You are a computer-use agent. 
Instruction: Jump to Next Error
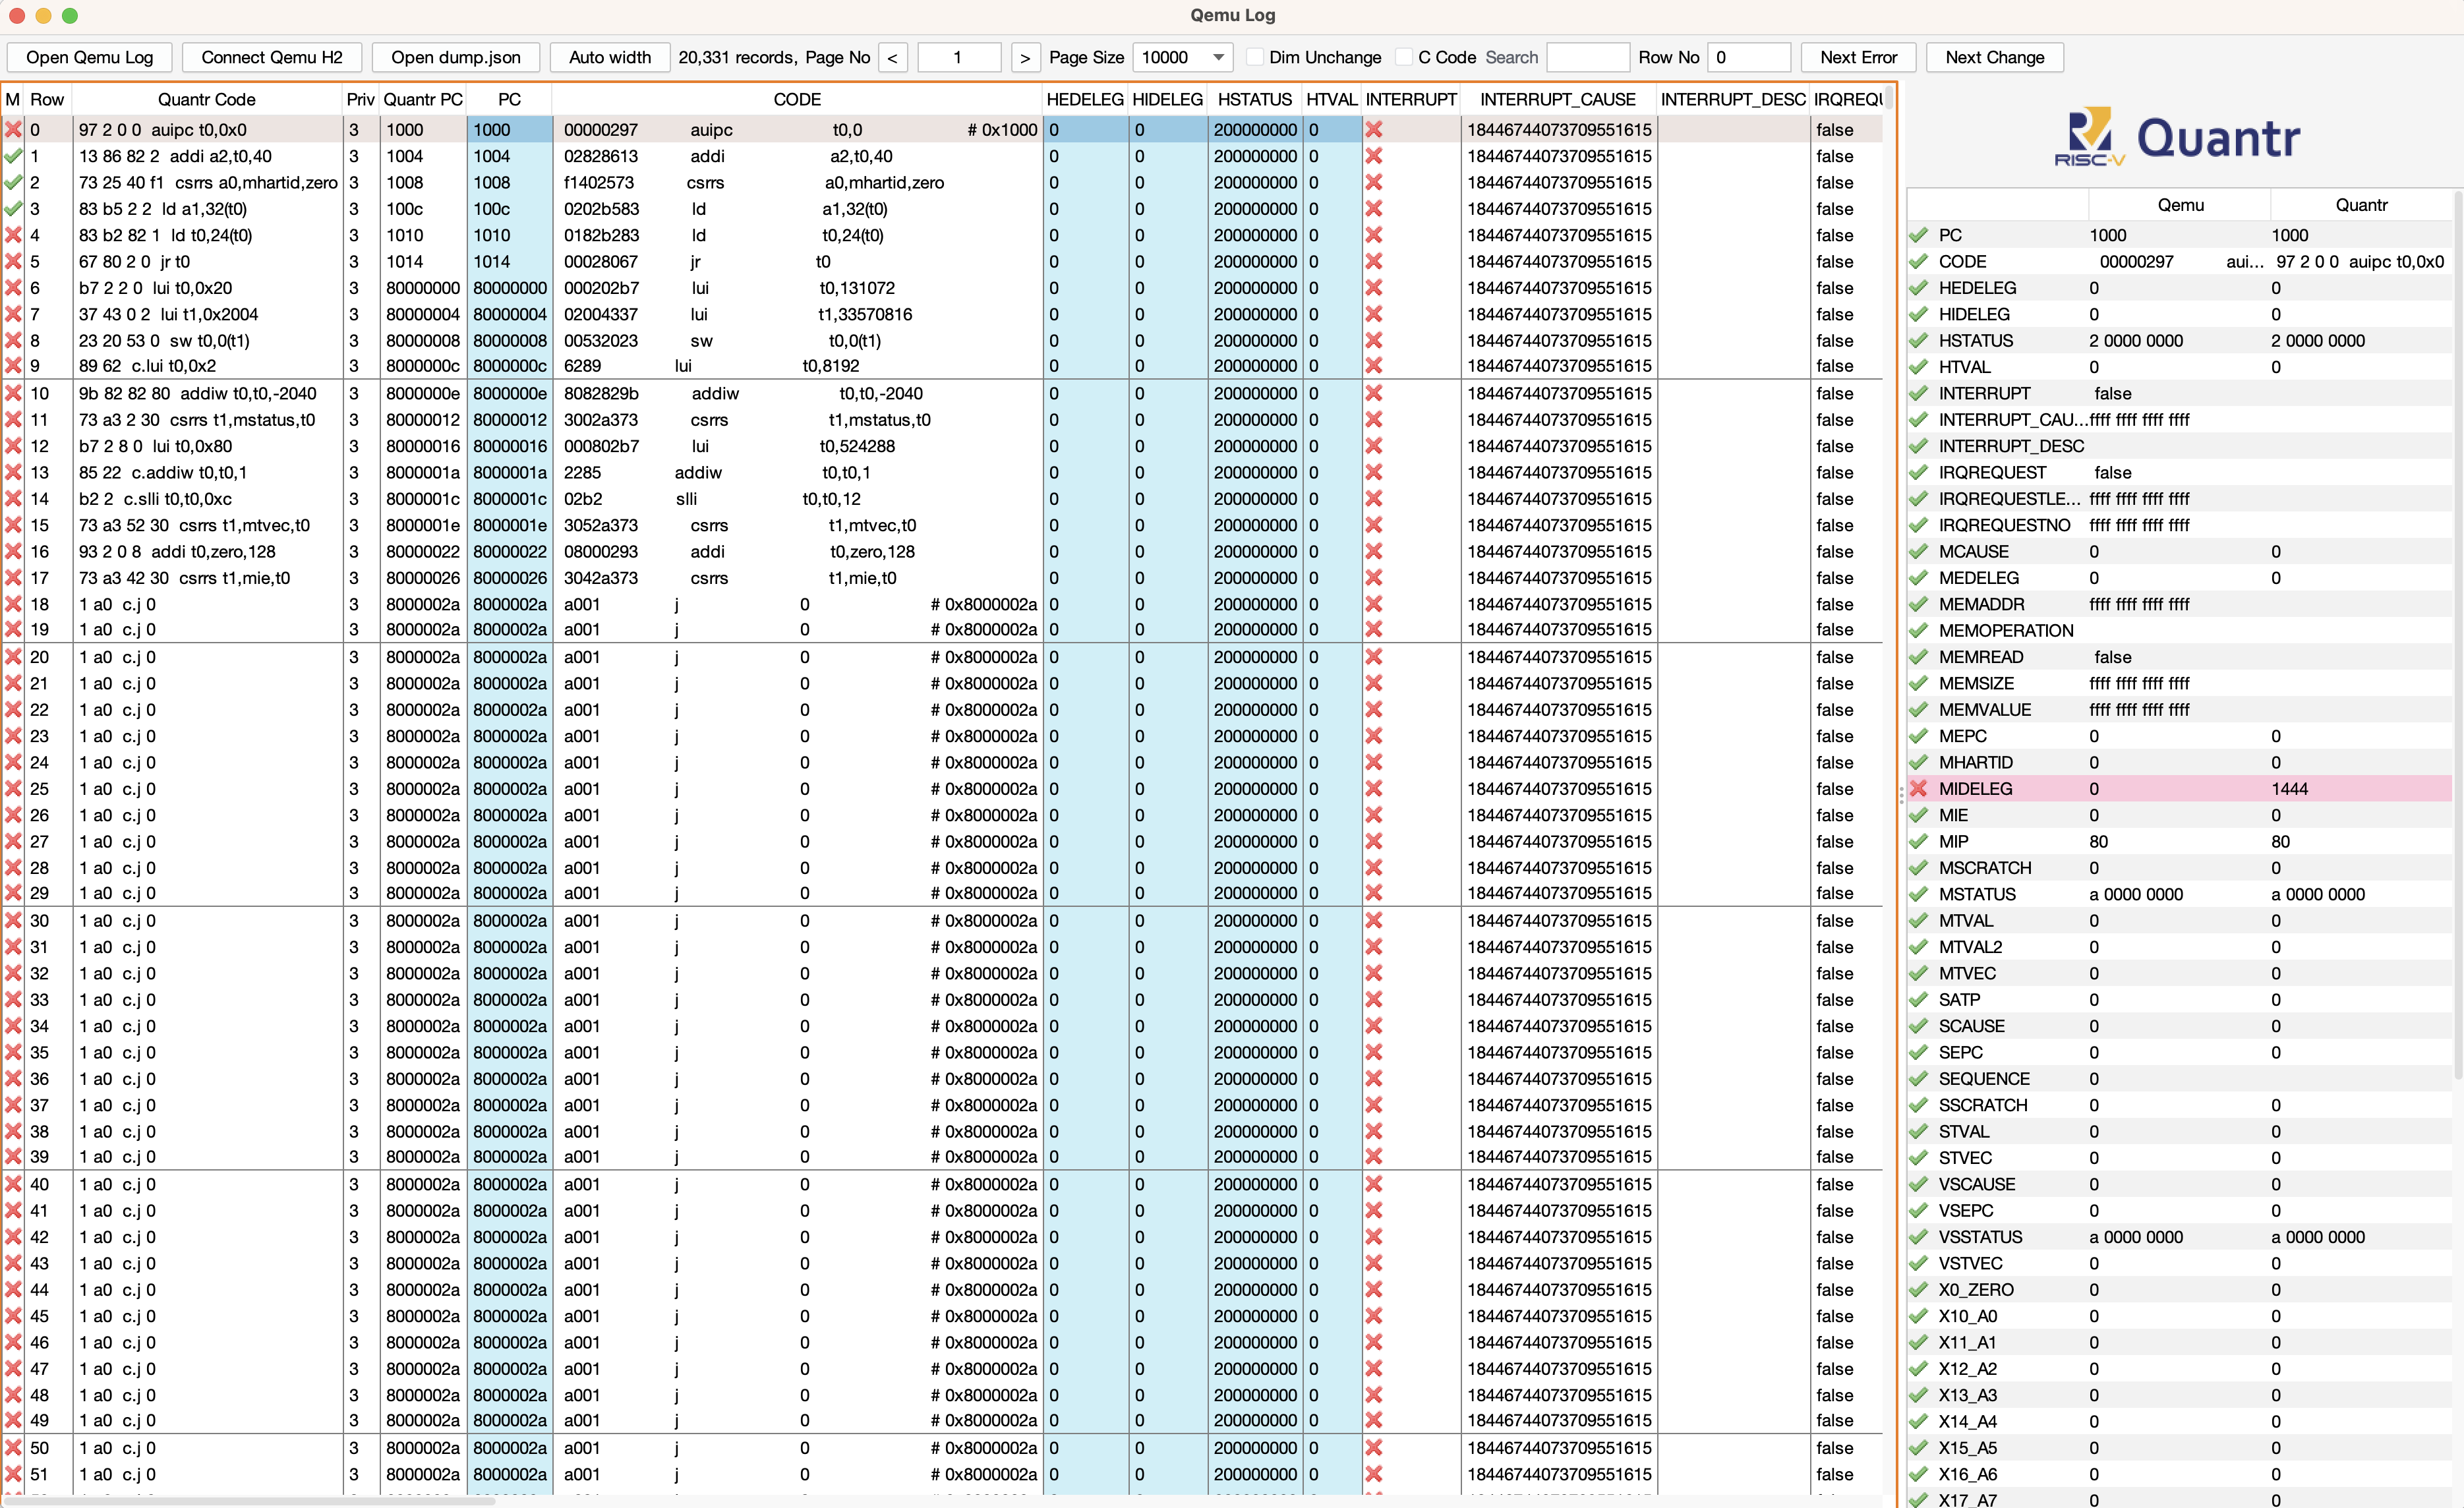pyautogui.click(x=1858, y=57)
